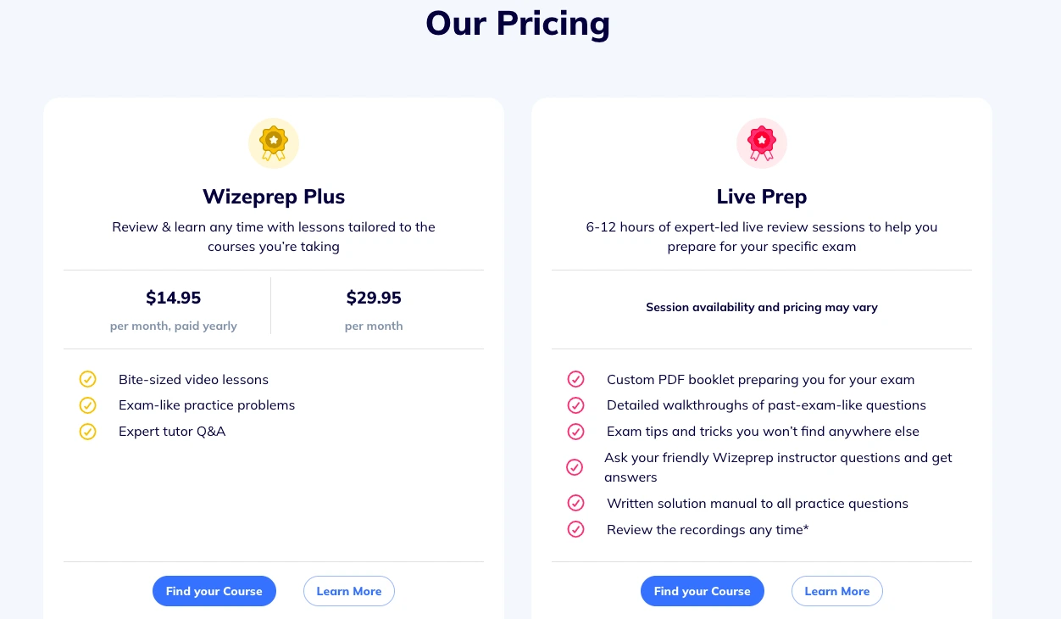Screen dimensions: 1061x619
Task: Click the check next to "Exam-like practice problems"
Action: click(x=87, y=405)
